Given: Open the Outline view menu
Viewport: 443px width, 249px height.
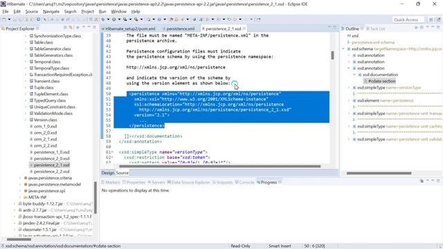Looking at the screenshot, I should (428, 27).
